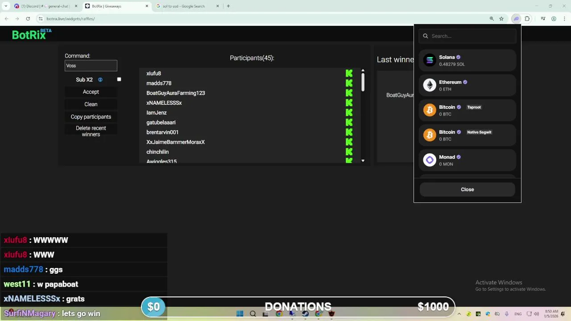Open the Chrome three-dot menu
Viewport: 571px width, 321px height.
pyautogui.click(x=564, y=19)
